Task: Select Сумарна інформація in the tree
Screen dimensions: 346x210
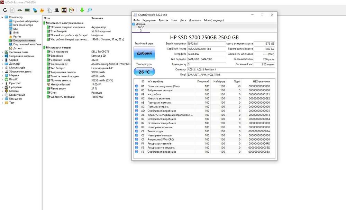Action: 26,21
